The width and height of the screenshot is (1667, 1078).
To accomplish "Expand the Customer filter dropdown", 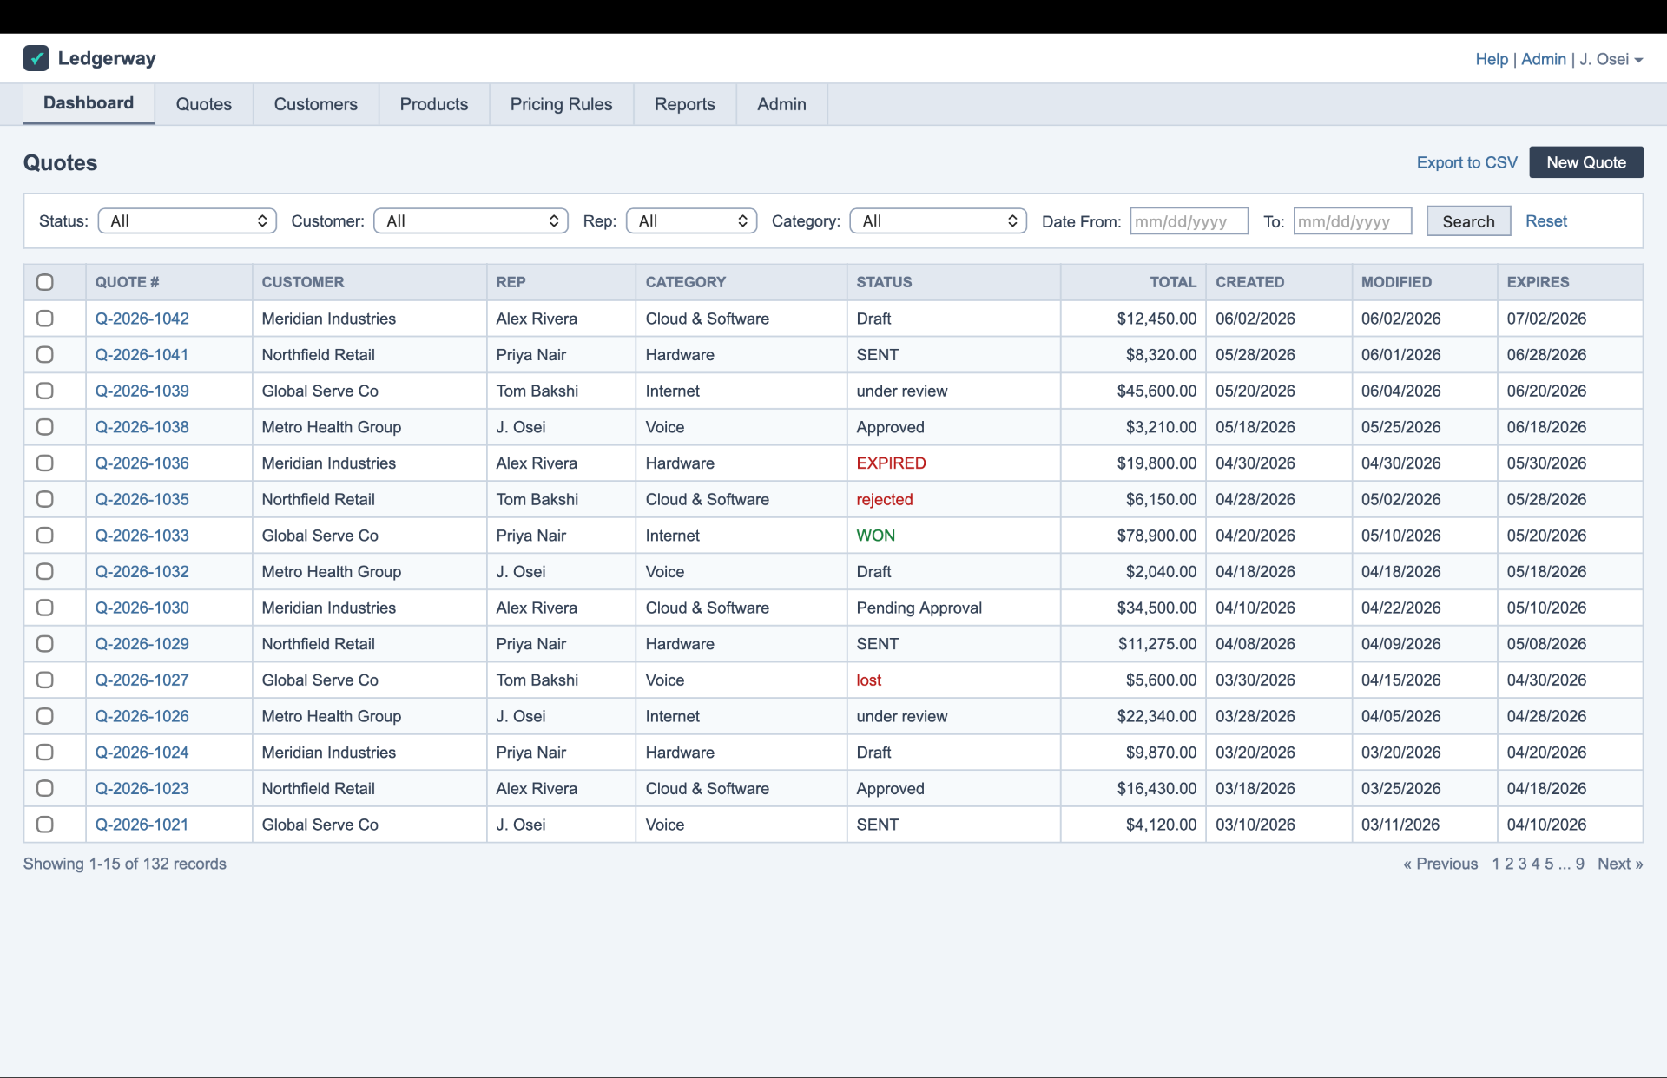I will tap(471, 221).
